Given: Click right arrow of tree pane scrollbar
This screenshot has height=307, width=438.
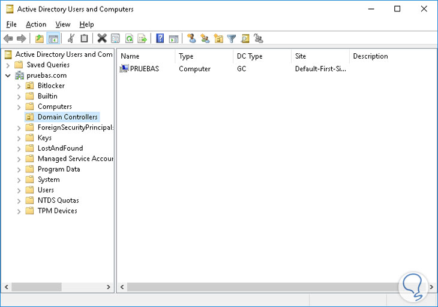Looking at the screenshot, I should point(109,287).
